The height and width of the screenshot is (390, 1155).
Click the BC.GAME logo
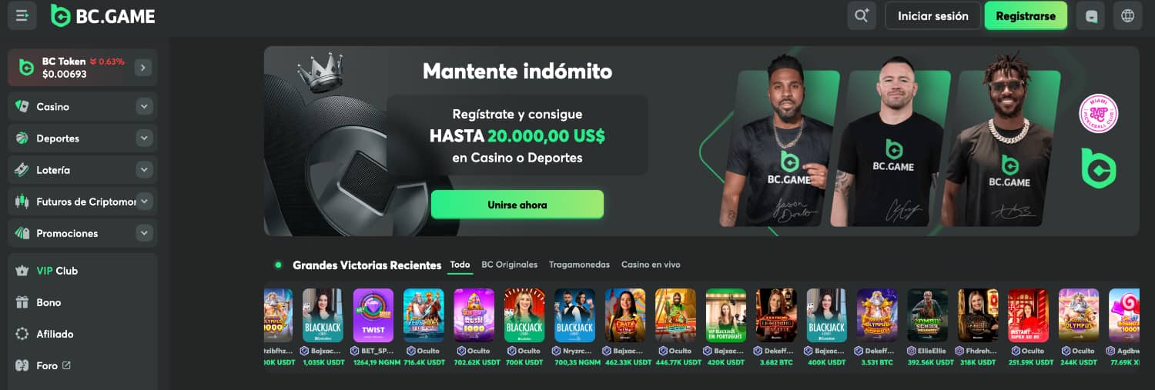(103, 15)
